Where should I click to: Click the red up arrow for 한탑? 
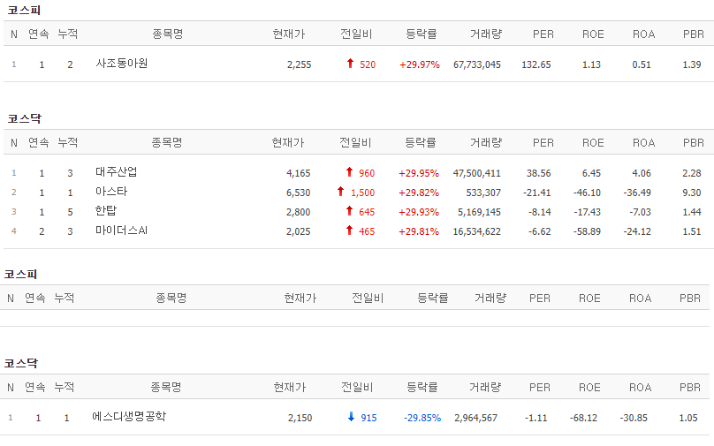click(x=349, y=210)
